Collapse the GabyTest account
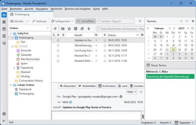This screenshot has height=125, width=196. coord(11,33)
